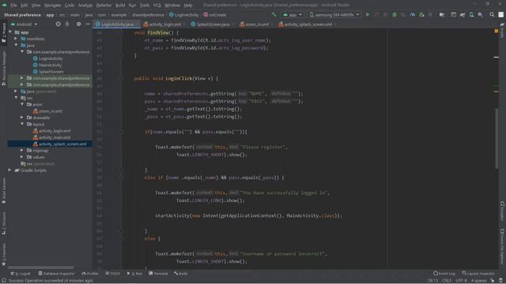Click the line separator CRLF status entry
Screen dimensions: 506x284
point(446,281)
